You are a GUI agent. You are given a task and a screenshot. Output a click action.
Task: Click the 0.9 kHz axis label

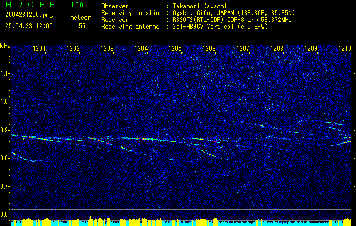pyautogui.click(x=5, y=130)
